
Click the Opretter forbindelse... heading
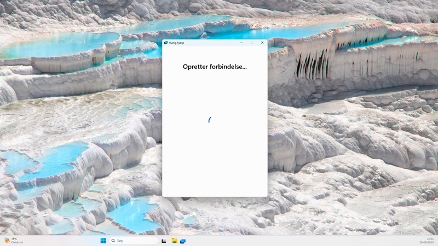coord(215,67)
